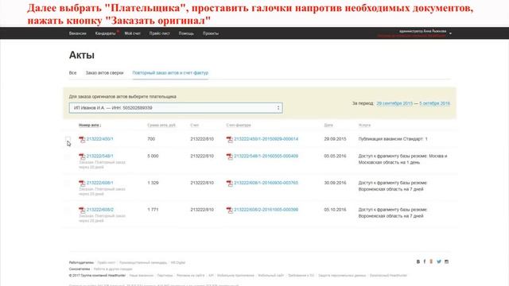The height and width of the screenshot is (286, 509).
Task: Select Повторный заказ актов и счет-фактур tab
Action: (170, 73)
